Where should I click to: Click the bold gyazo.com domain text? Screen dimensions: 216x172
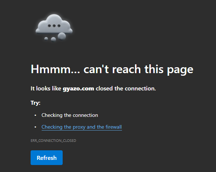[79, 89]
